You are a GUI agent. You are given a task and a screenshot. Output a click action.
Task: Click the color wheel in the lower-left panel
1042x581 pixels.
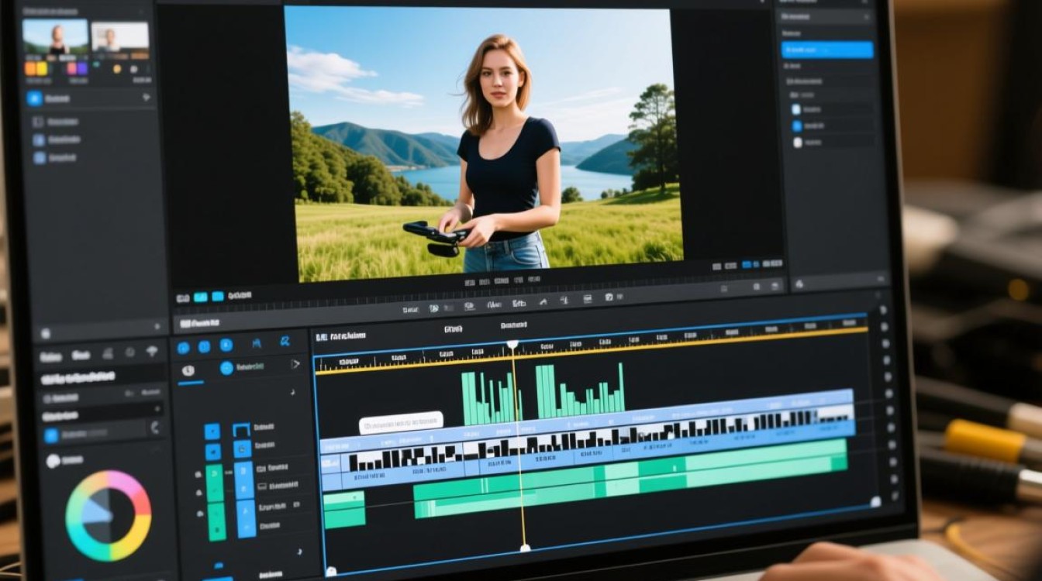coord(108,516)
